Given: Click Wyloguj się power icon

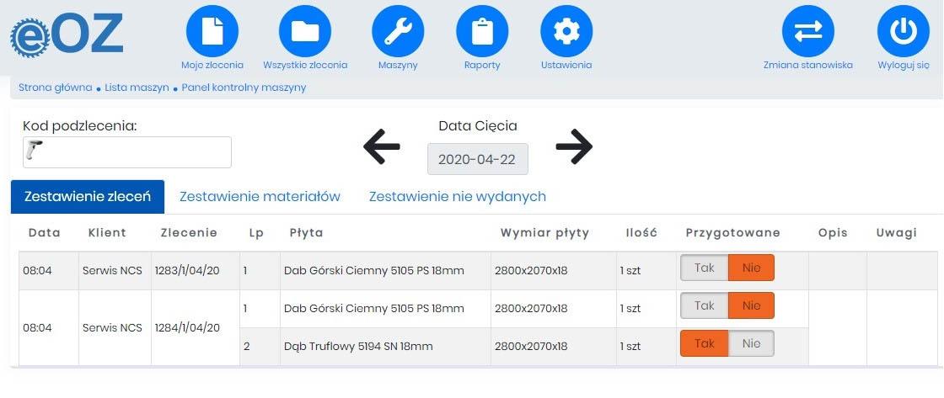Looking at the screenshot, I should coord(903,32).
